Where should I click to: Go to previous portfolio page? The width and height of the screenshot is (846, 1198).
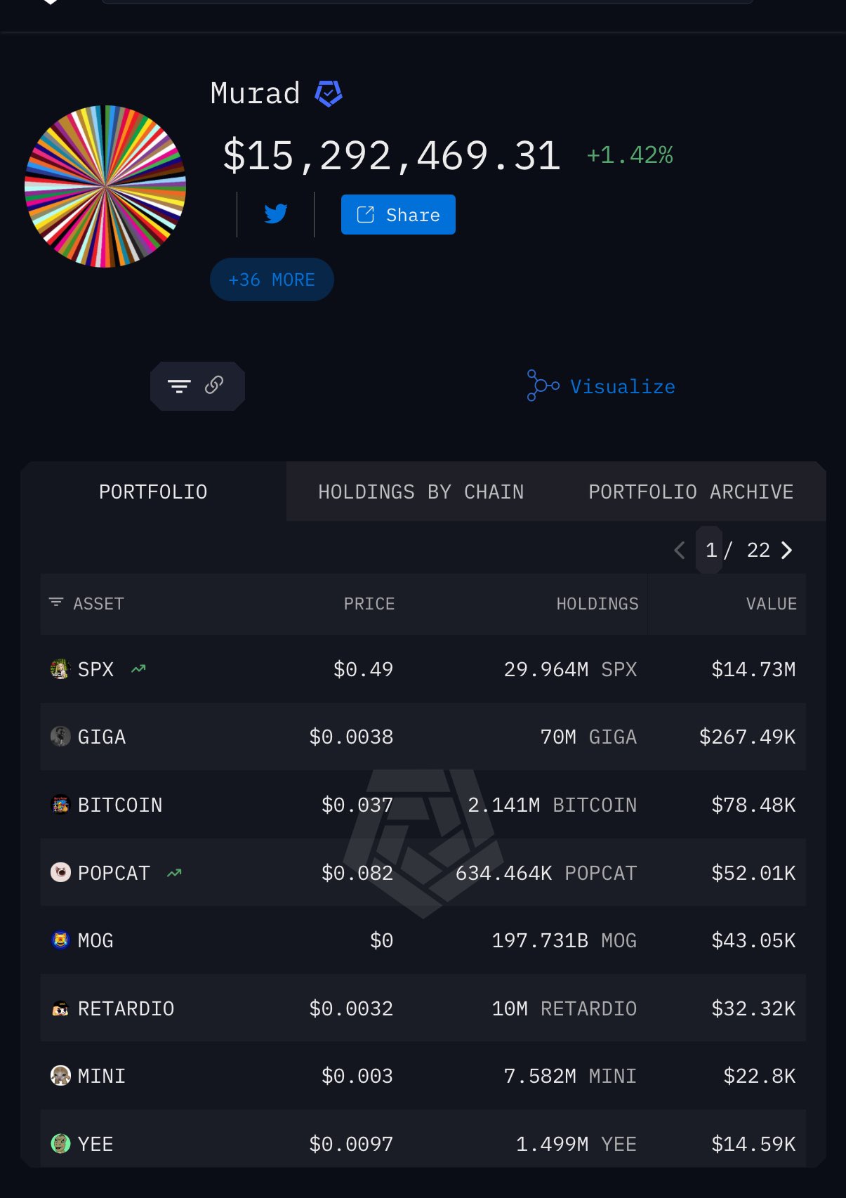point(679,551)
